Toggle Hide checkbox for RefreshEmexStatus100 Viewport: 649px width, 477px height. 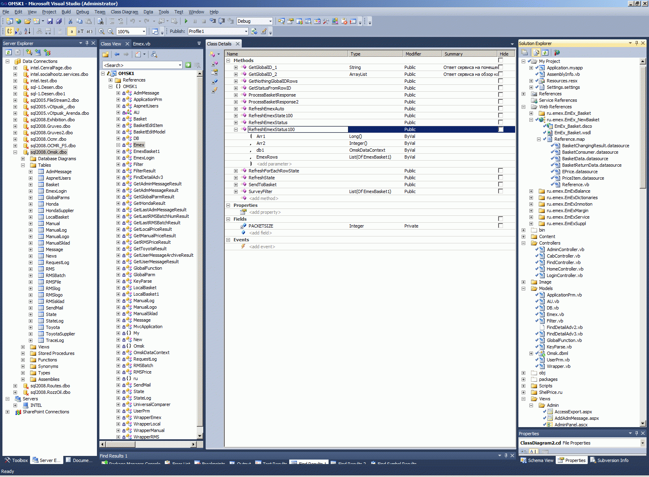(x=501, y=129)
